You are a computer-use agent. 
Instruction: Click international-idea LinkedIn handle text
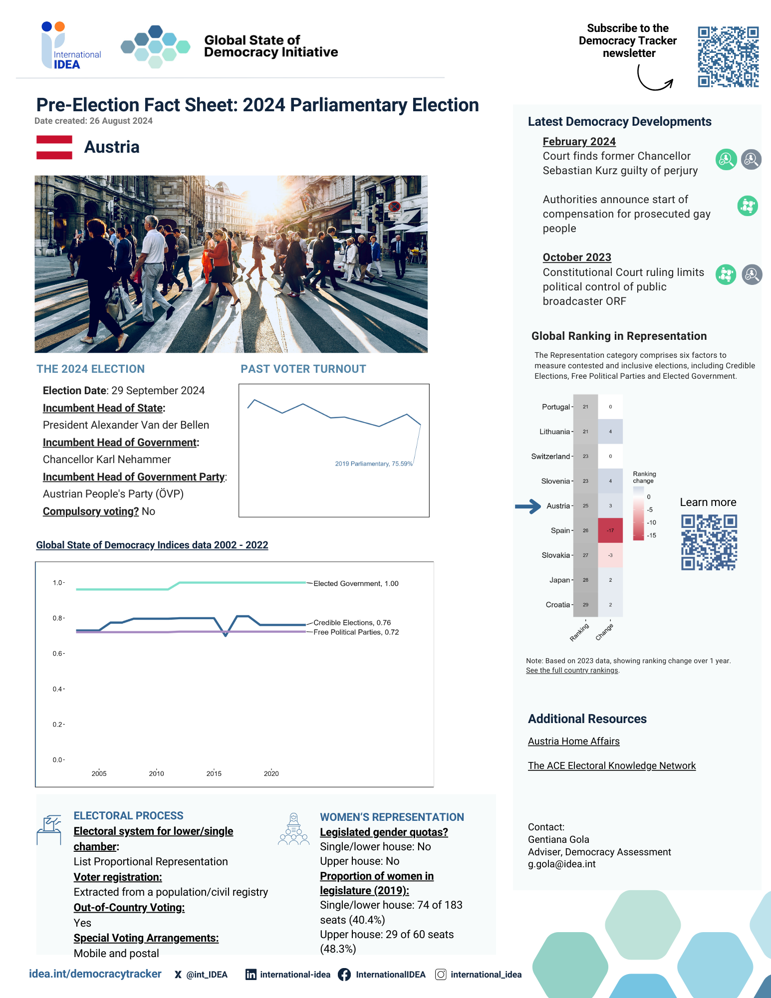click(295, 975)
